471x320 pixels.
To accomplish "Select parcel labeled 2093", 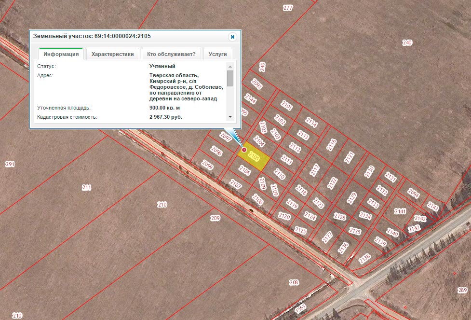I will coord(256,84).
